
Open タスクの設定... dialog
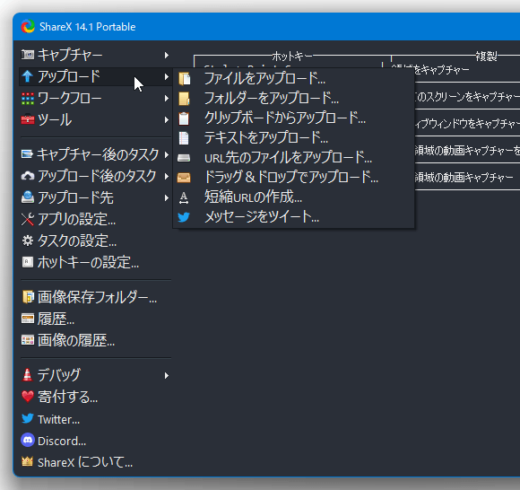(96, 241)
